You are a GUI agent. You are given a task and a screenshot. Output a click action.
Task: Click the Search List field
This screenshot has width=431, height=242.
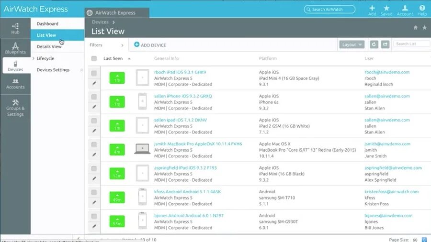tap(411, 44)
